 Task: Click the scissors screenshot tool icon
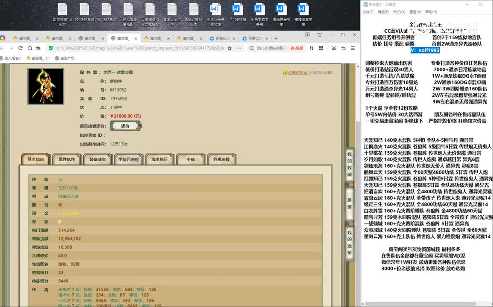click(334, 48)
